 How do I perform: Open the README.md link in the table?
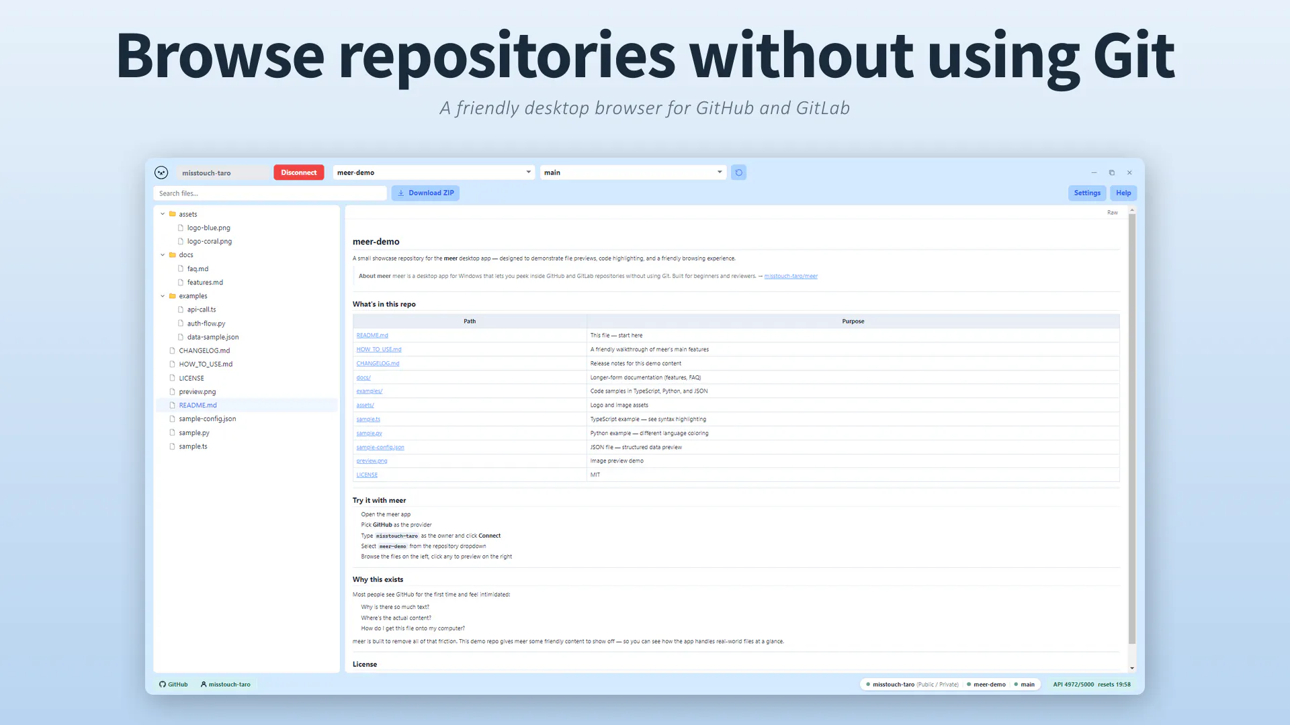coord(372,336)
